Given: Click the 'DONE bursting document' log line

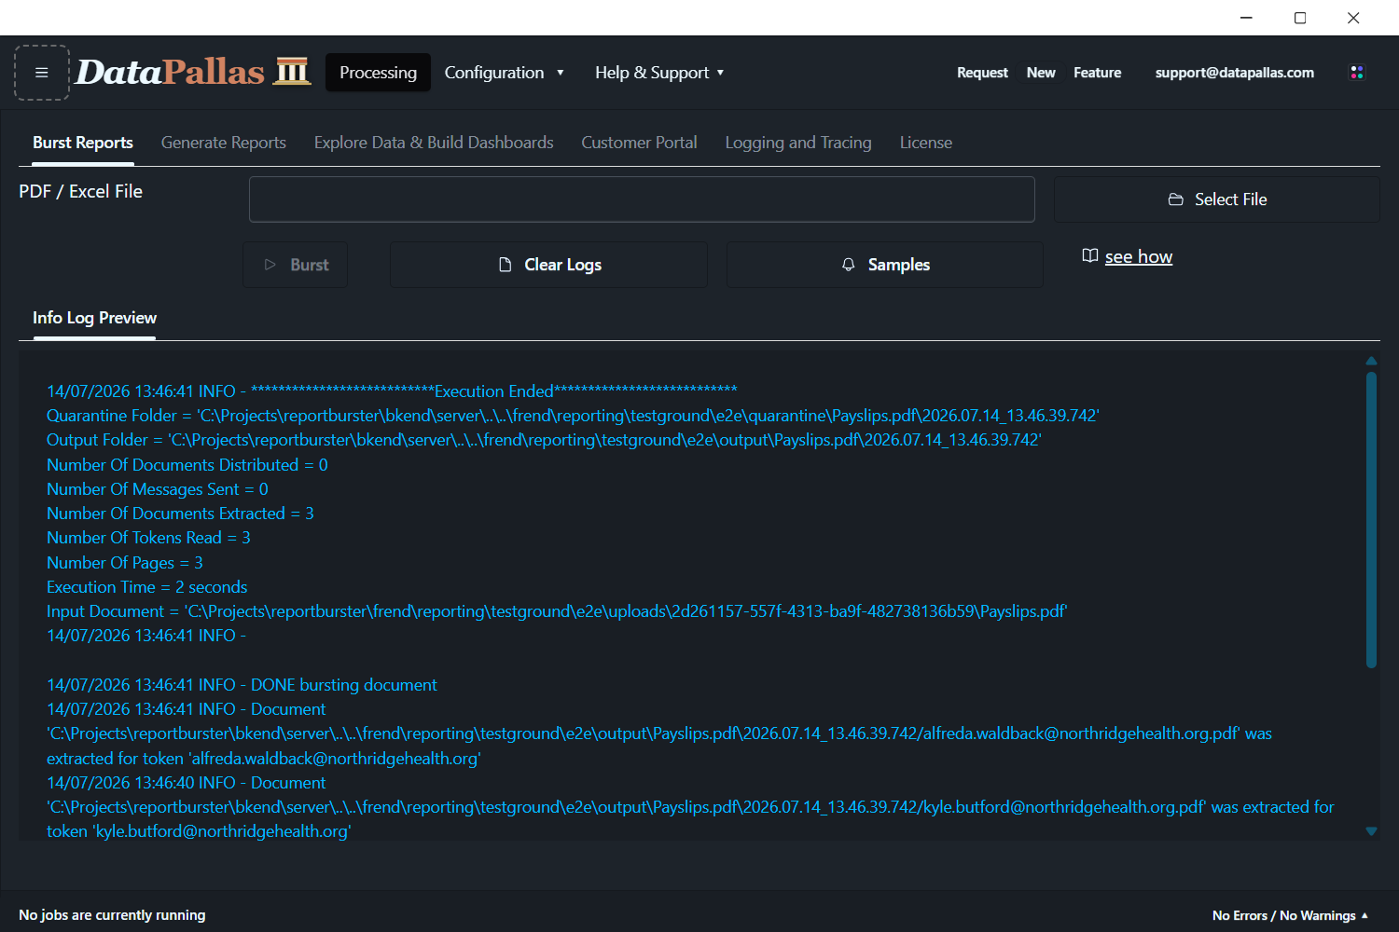Looking at the screenshot, I should (x=242, y=685).
